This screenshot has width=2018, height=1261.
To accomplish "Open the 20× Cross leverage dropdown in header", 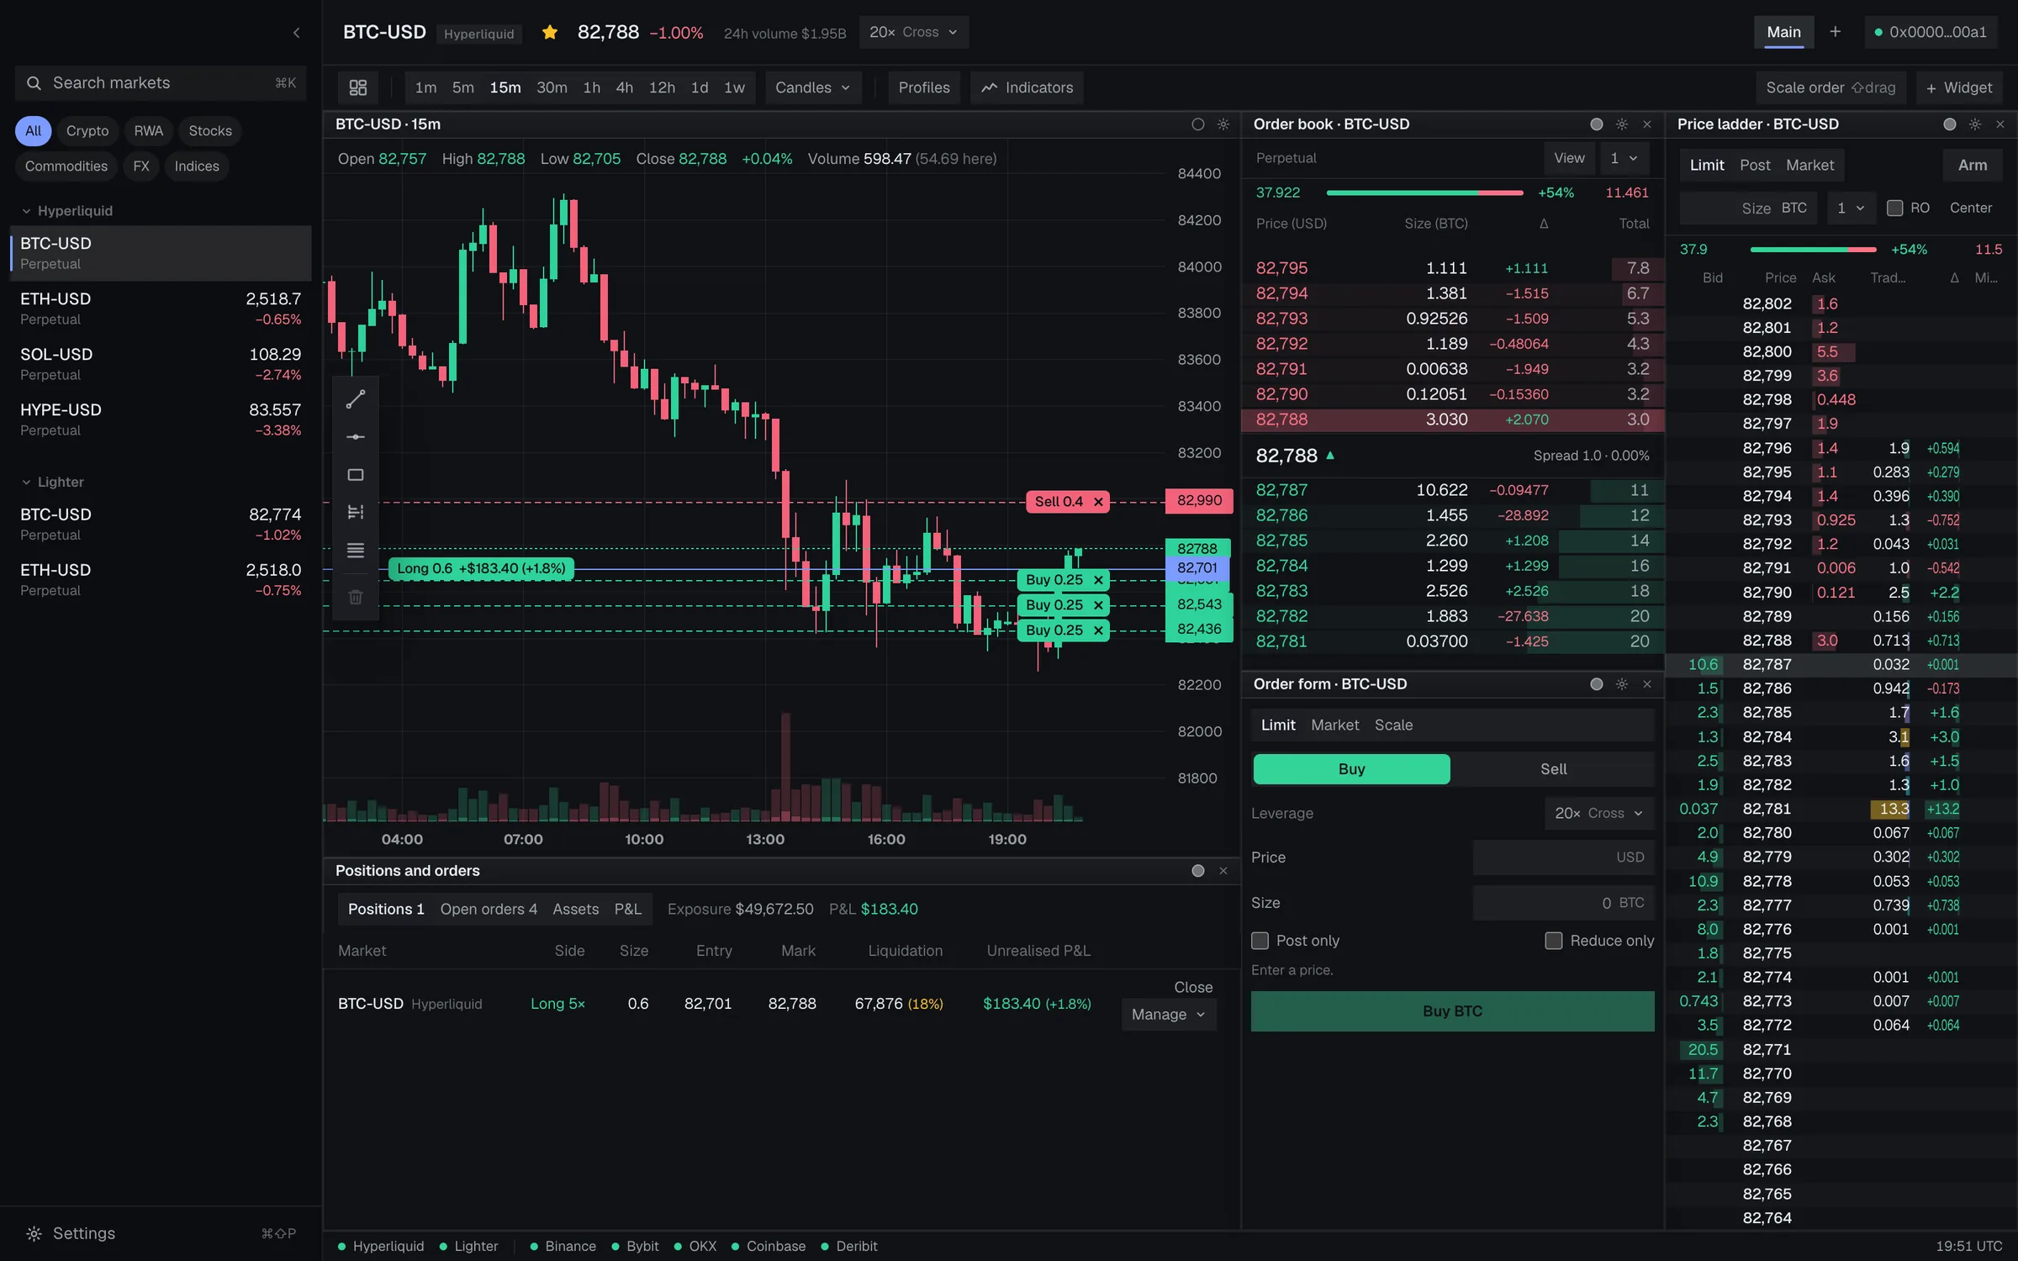I will click(914, 32).
